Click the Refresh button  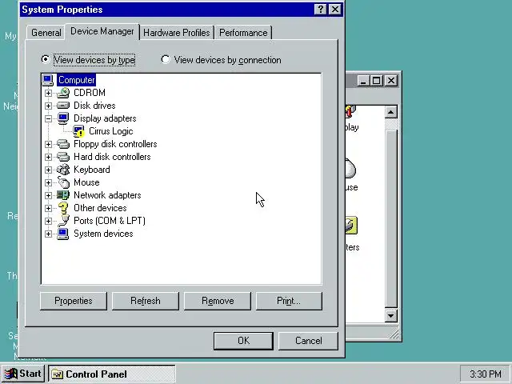point(146,301)
